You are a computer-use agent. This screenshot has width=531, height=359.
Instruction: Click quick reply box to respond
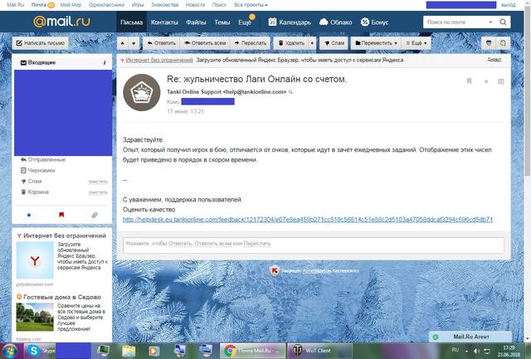click(314, 245)
